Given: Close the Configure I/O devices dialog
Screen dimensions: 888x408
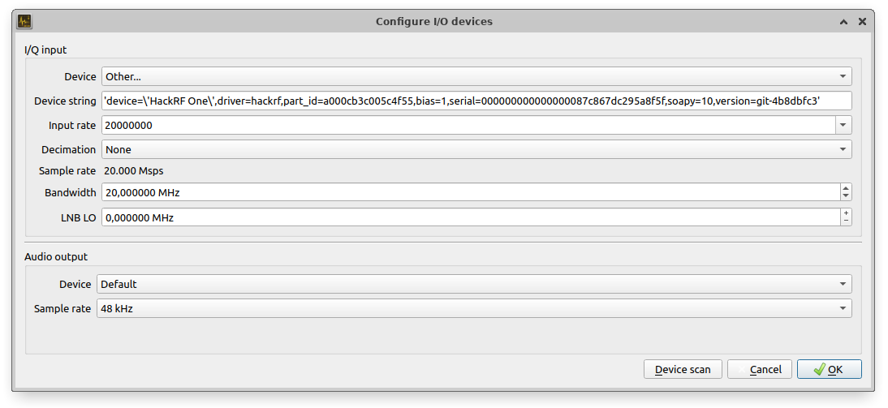Looking at the screenshot, I should tap(862, 22).
